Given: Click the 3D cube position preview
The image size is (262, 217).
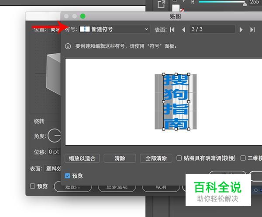Looking at the screenshot, I should (53, 74).
